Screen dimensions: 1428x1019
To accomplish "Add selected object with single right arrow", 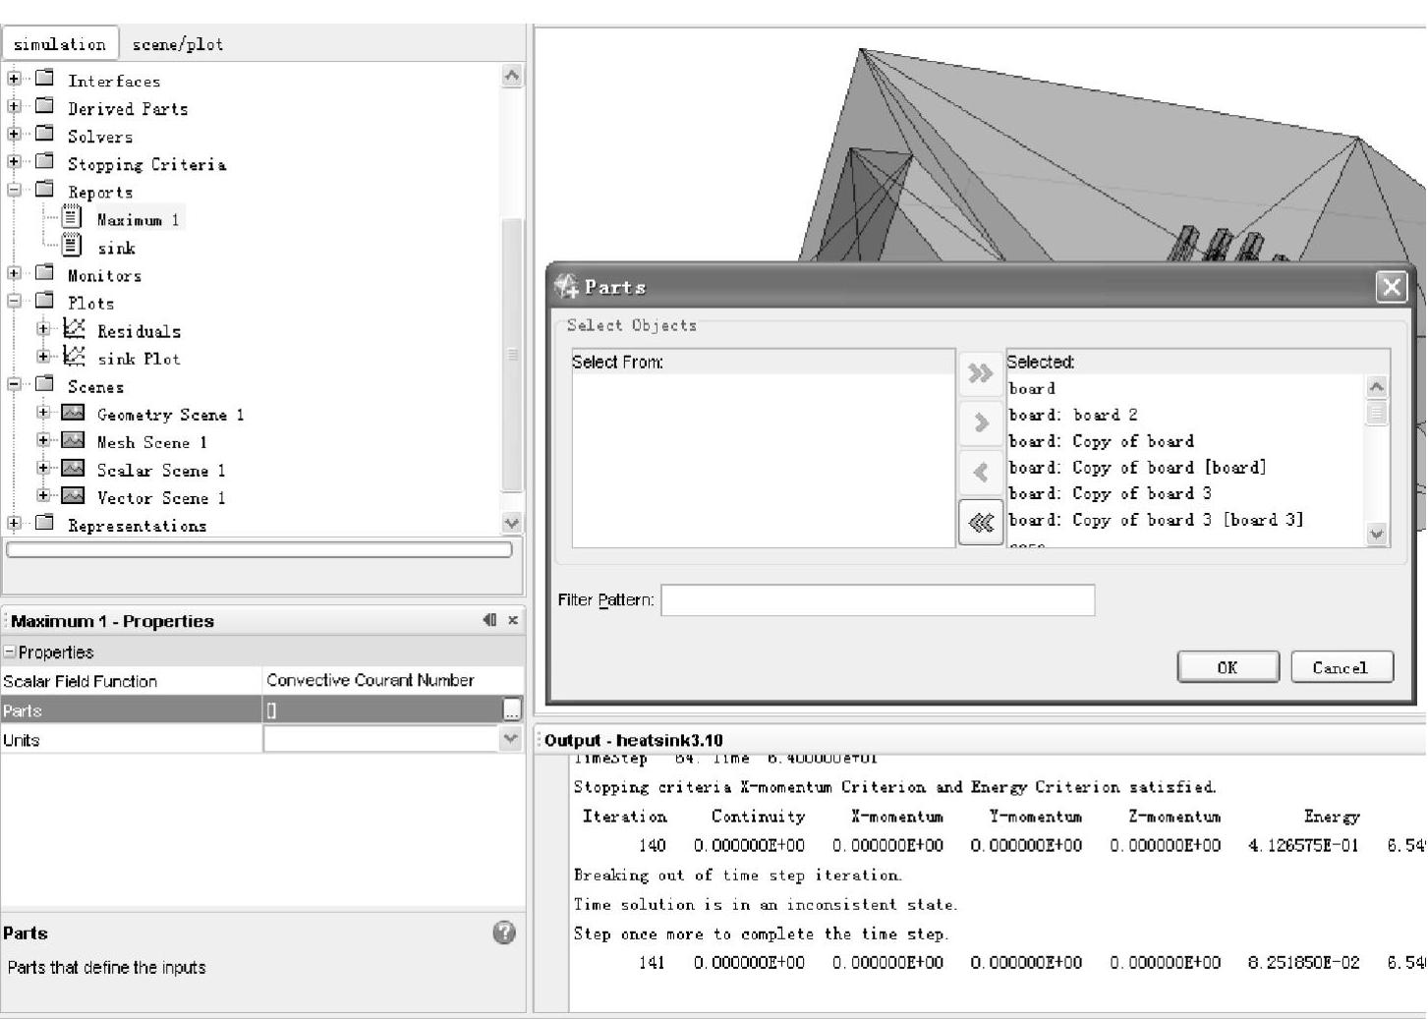I will pyautogui.click(x=981, y=423).
